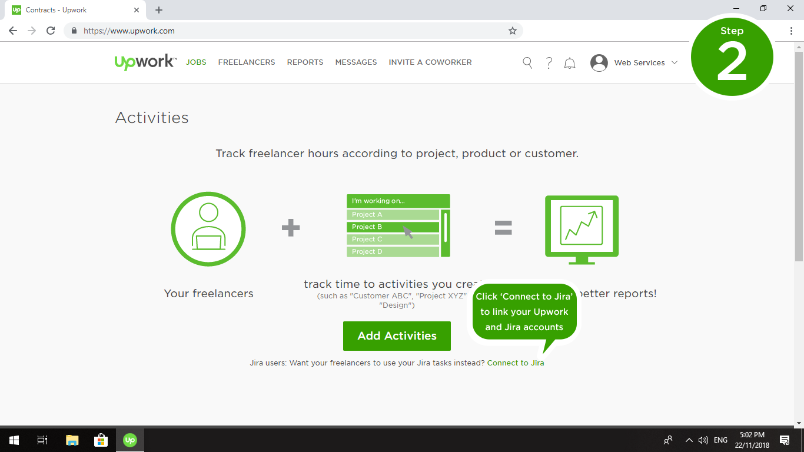Open Upwork app in Windows taskbar
This screenshot has height=452, width=804.
tap(130, 440)
